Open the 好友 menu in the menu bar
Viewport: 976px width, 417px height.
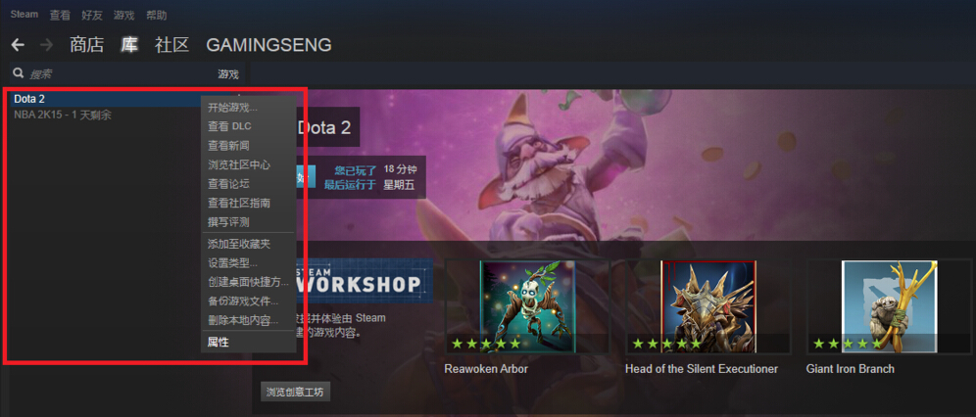coord(91,16)
